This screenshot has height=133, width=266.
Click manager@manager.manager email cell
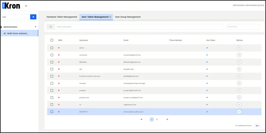[134, 83]
